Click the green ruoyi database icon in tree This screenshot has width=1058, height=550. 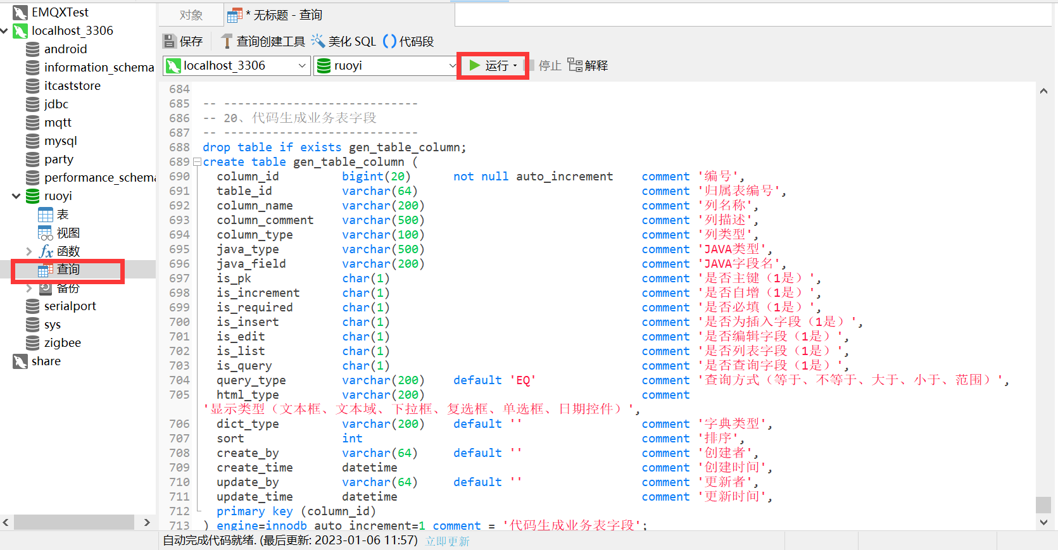pyautogui.click(x=33, y=196)
